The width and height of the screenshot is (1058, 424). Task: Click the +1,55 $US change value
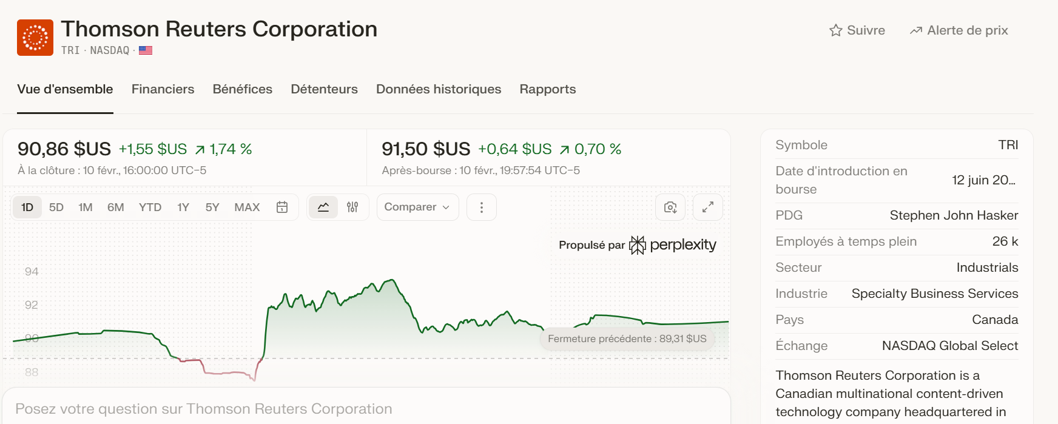coord(153,149)
